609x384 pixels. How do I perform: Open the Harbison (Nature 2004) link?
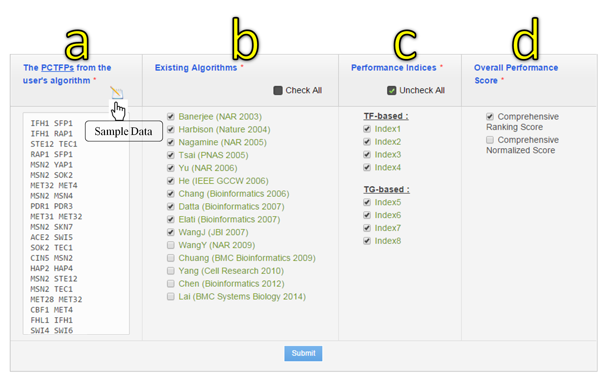point(224,130)
